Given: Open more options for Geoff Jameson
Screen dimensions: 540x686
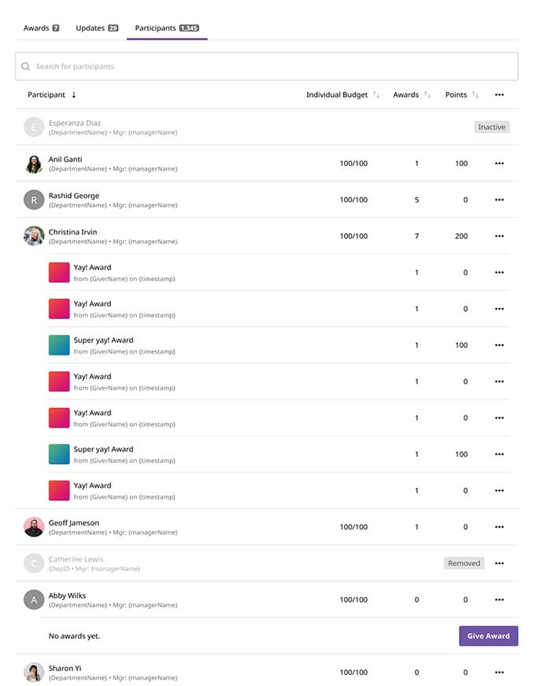Looking at the screenshot, I should click(499, 527).
